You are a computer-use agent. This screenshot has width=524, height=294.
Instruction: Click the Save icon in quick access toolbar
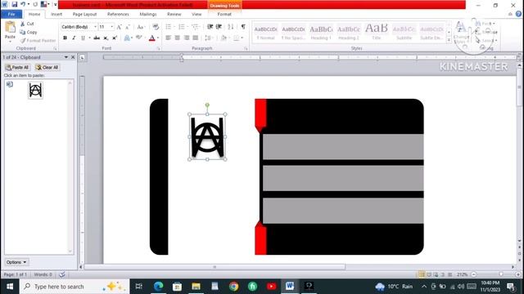click(15, 4)
